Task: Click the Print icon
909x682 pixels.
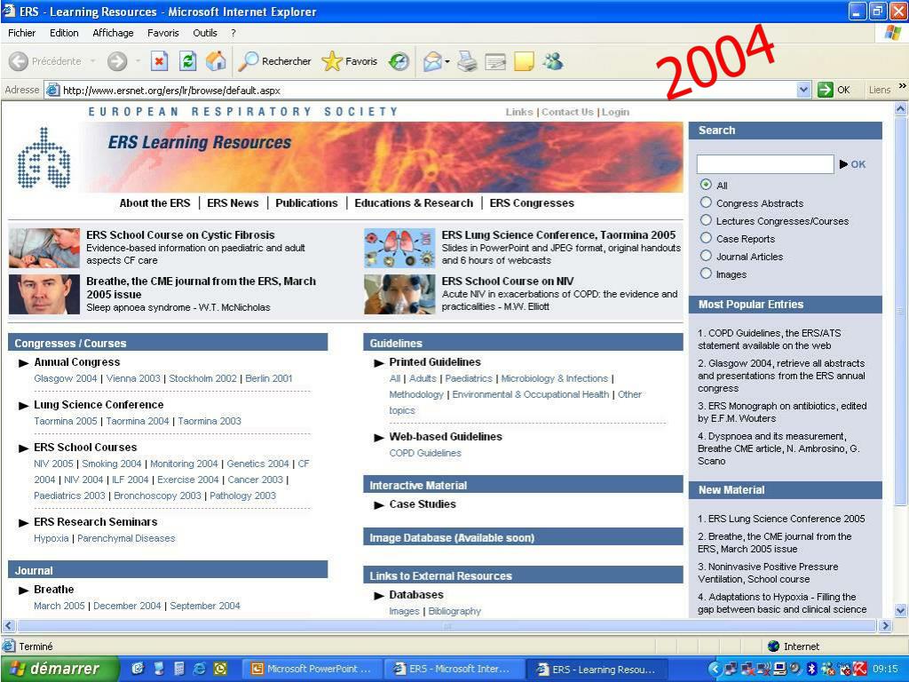Action: pos(467,61)
